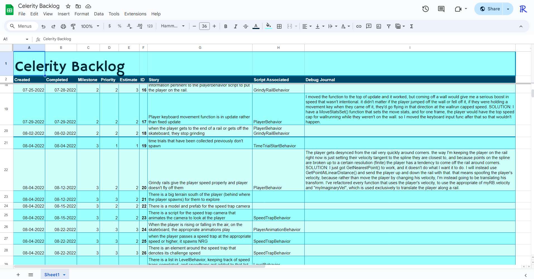Viewport: 534px width, 279px height.
Task: Move document with folder icon
Action: [x=78, y=6]
